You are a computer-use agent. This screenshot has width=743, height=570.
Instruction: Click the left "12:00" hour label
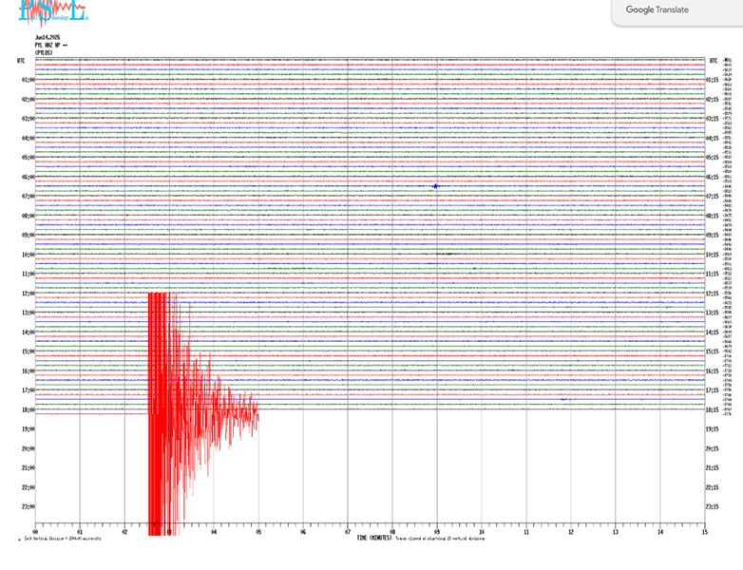coord(28,294)
